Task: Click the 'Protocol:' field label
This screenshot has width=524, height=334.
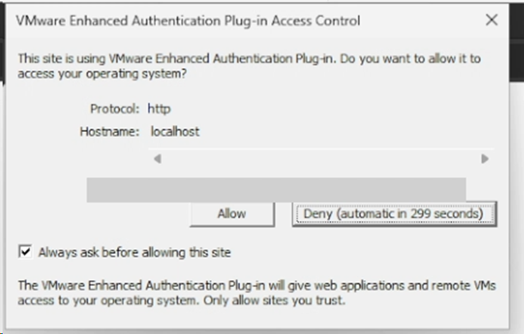Action: coord(114,109)
